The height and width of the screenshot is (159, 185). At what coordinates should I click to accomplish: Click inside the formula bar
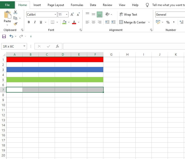[x=124, y=46]
